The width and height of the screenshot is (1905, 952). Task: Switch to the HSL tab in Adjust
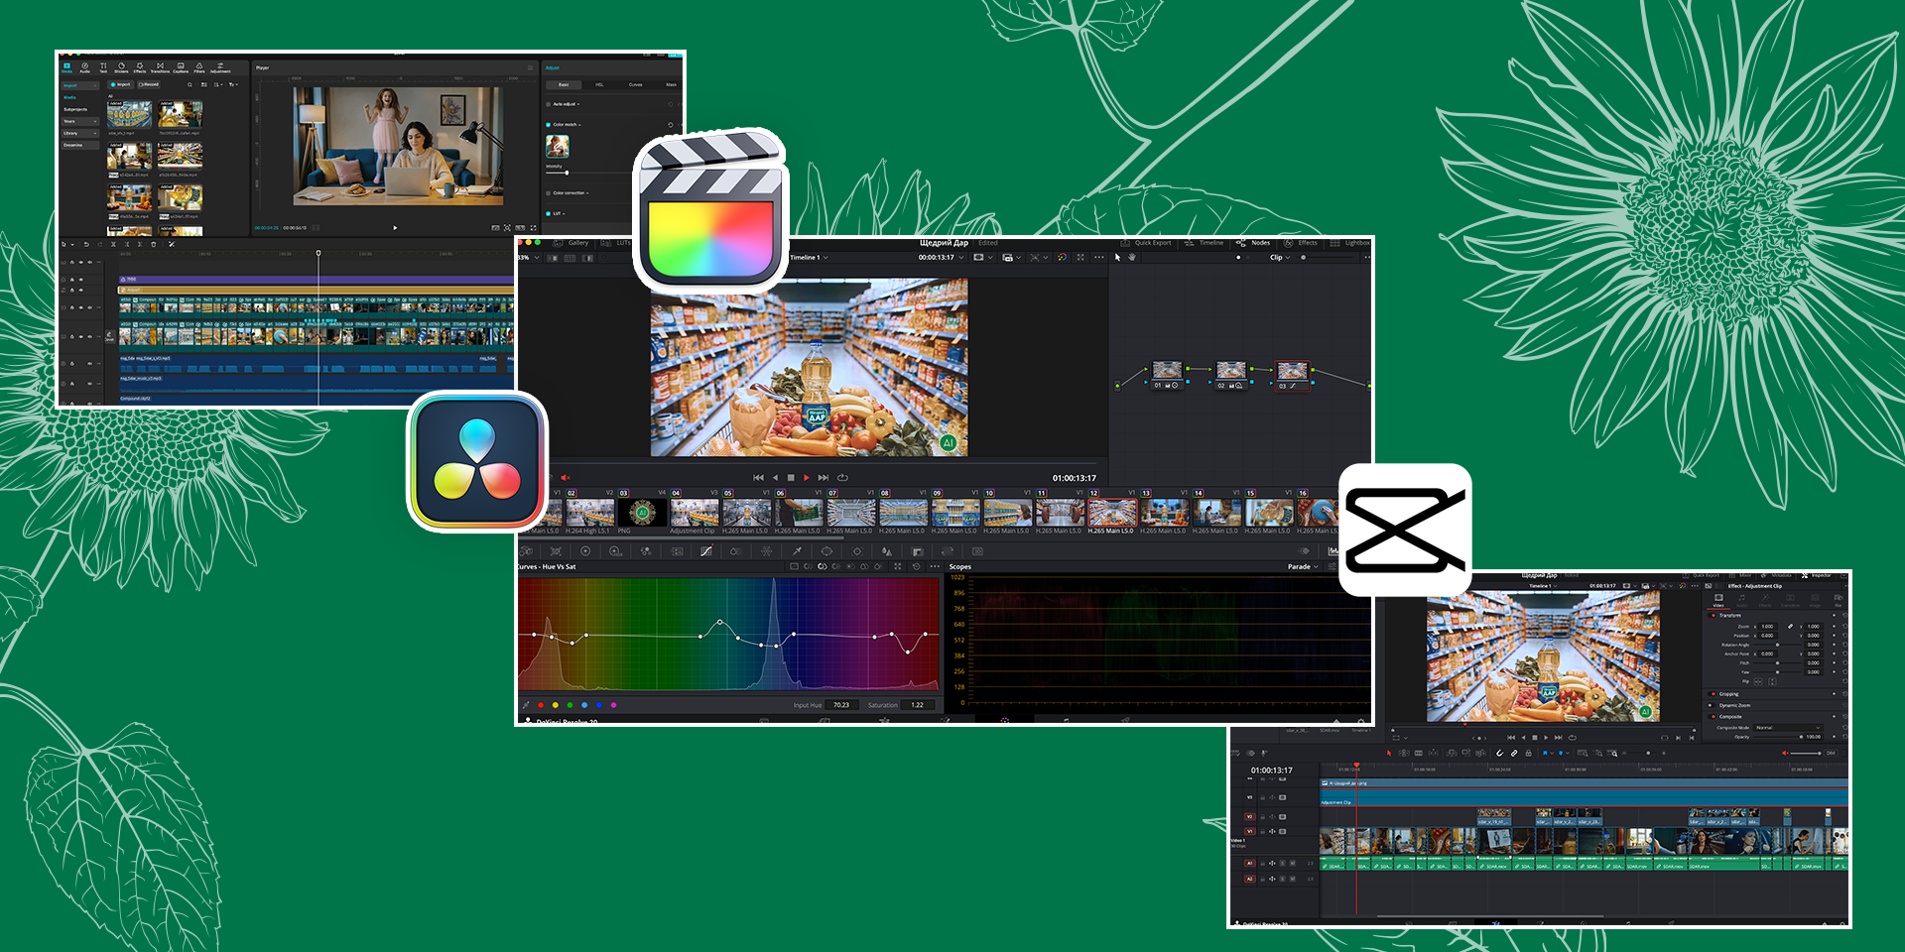click(x=599, y=85)
